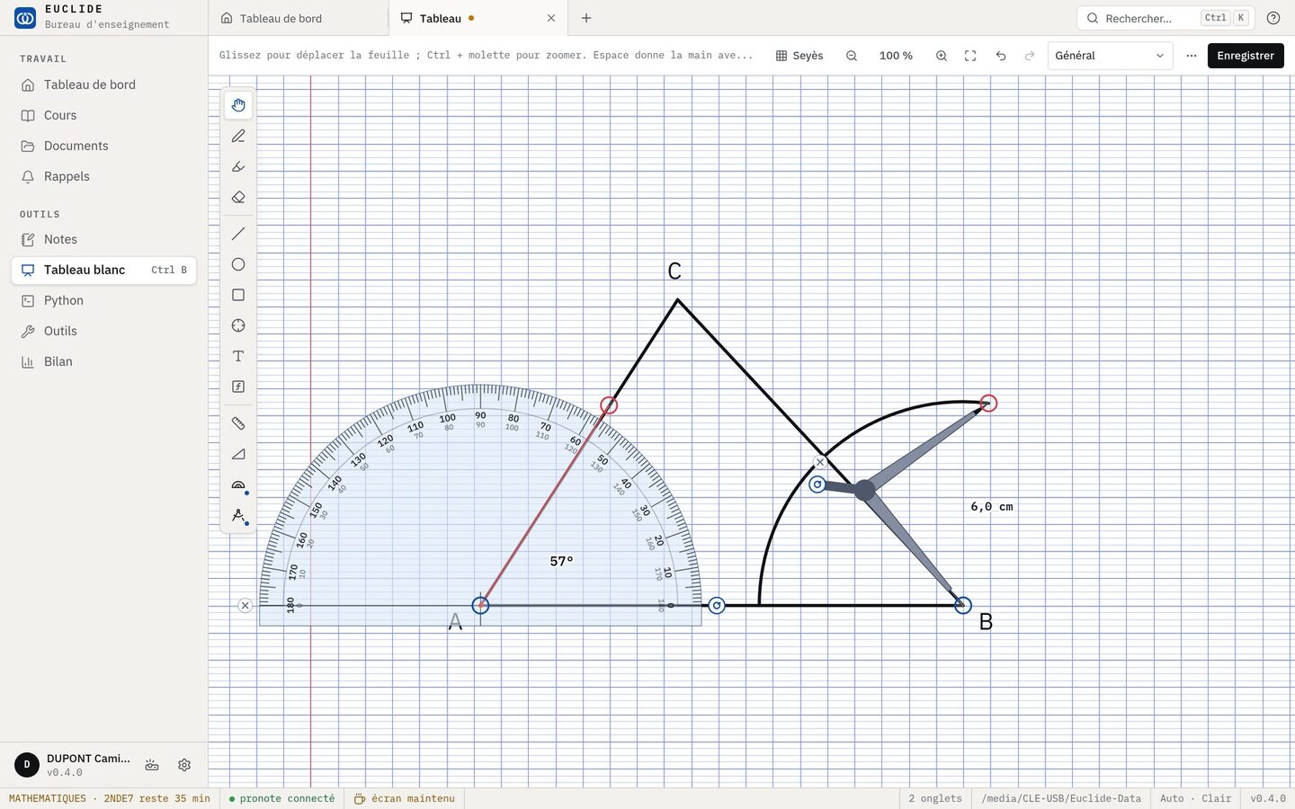
Task: Select the circle shape tool
Action: 238,264
